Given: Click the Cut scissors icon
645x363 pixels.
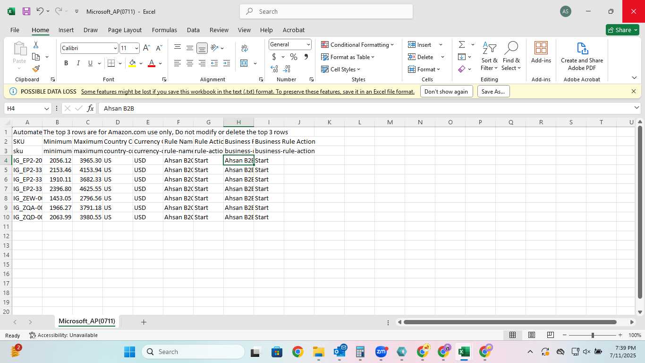Looking at the screenshot, I should (x=36, y=45).
